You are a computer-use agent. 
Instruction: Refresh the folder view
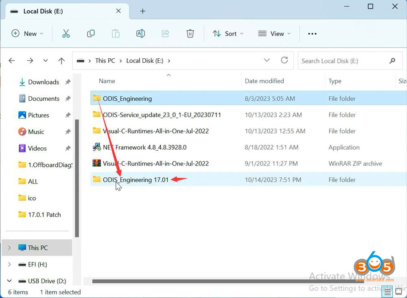tap(284, 60)
